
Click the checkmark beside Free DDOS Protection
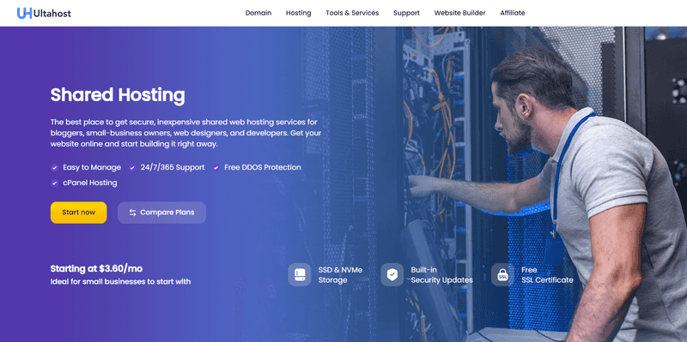coord(216,167)
